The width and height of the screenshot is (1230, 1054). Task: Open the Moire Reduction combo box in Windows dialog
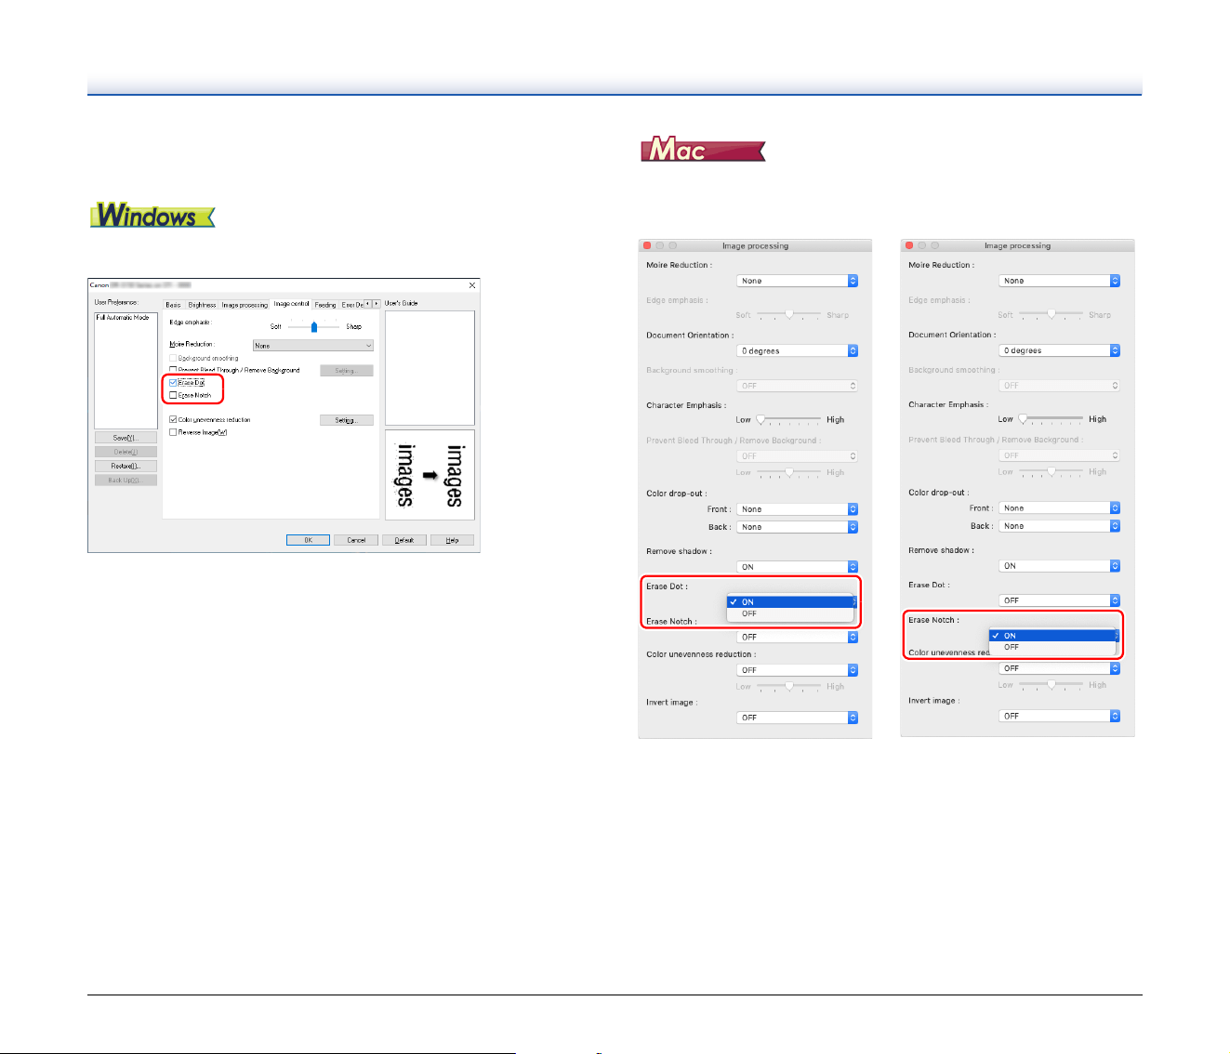pyautogui.click(x=313, y=346)
